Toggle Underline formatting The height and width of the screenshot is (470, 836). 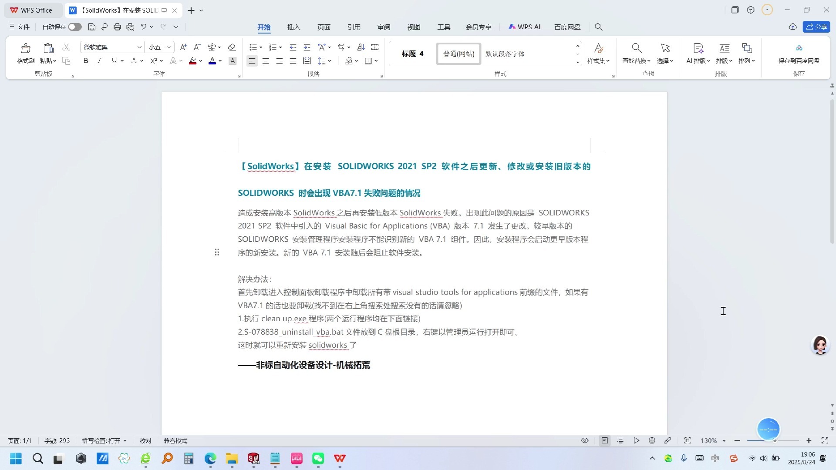click(114, 61)
